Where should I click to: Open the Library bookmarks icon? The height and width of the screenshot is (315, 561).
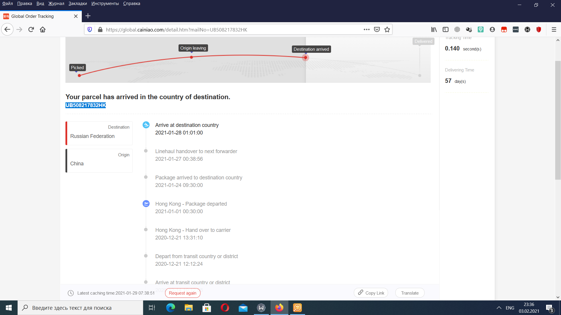(434, 29)
